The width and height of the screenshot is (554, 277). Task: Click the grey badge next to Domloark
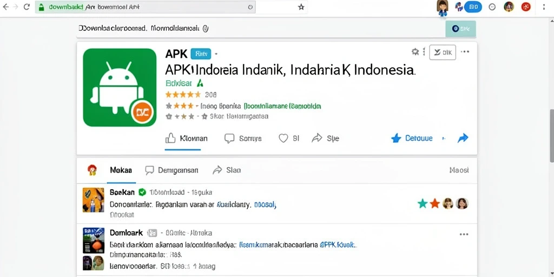(152, 233)
